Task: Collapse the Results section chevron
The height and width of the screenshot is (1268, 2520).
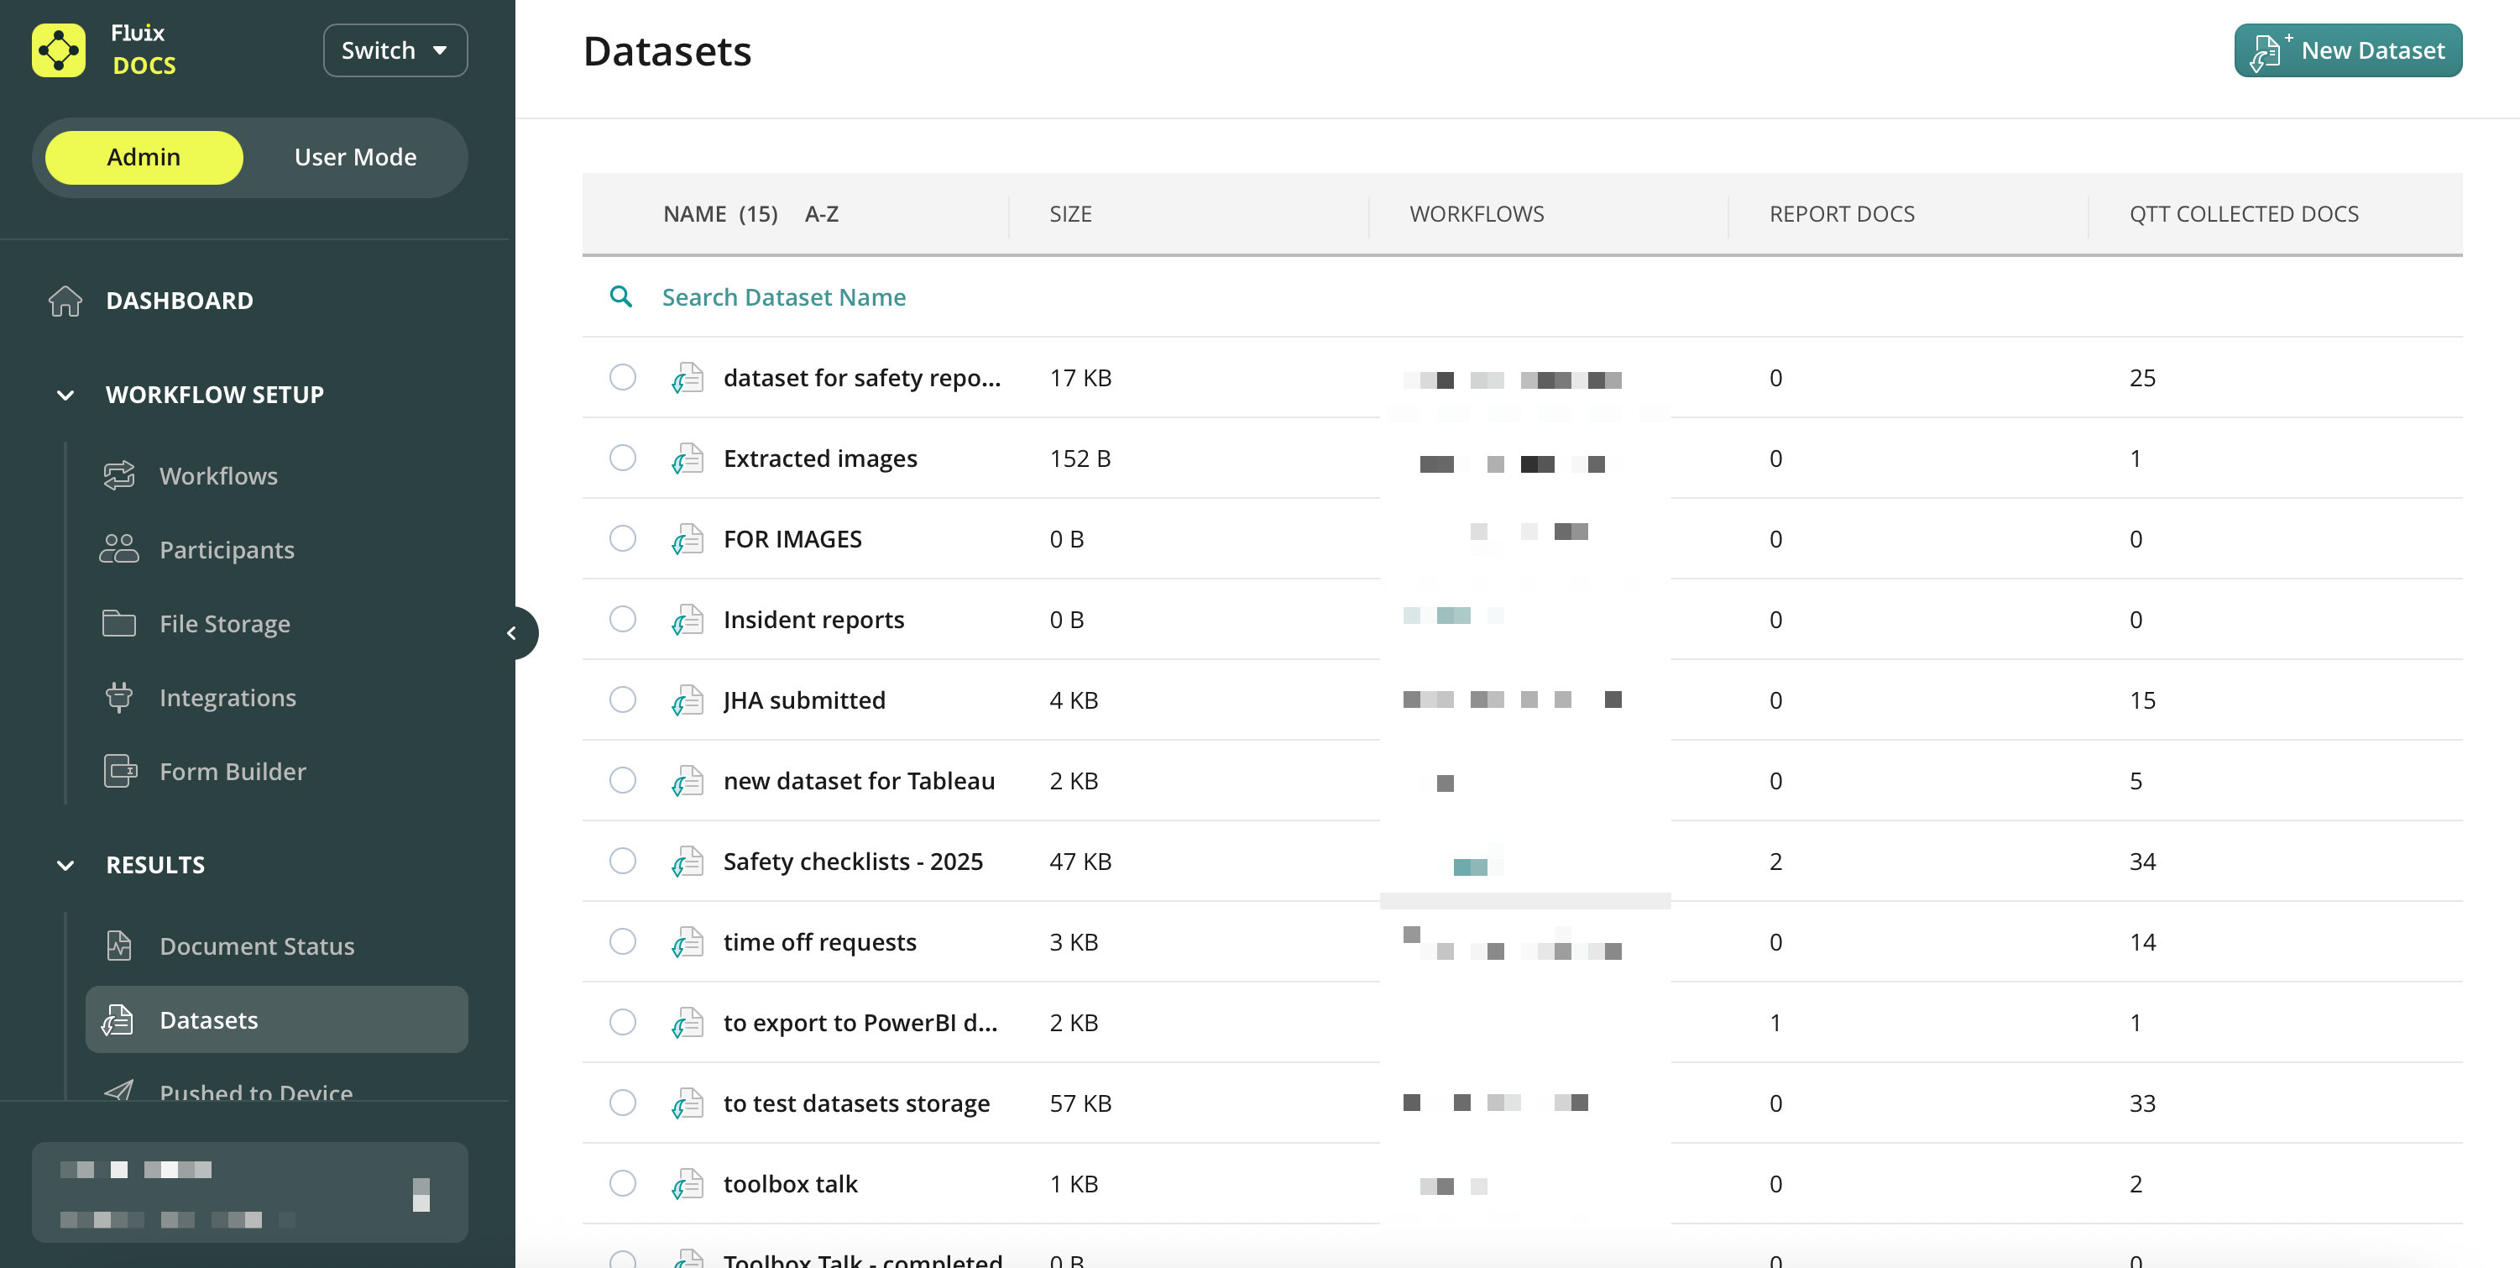Action: (65, 865)
